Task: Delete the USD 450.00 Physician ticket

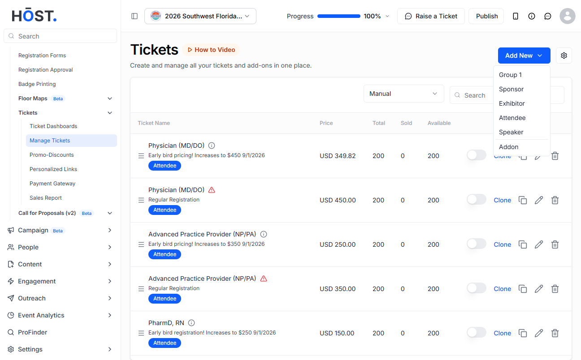Action: [555, 200]
